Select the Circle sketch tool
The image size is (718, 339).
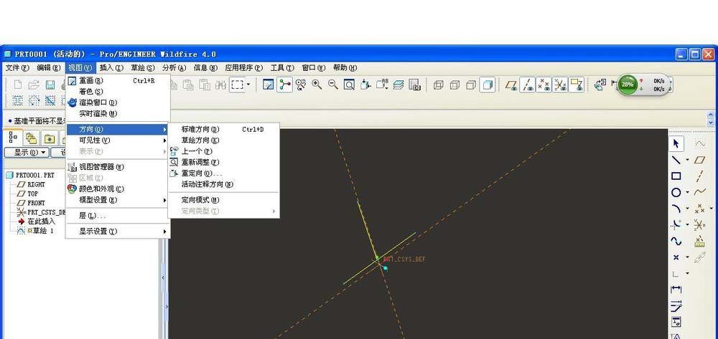pyautogui.click(x=676, y=192)
